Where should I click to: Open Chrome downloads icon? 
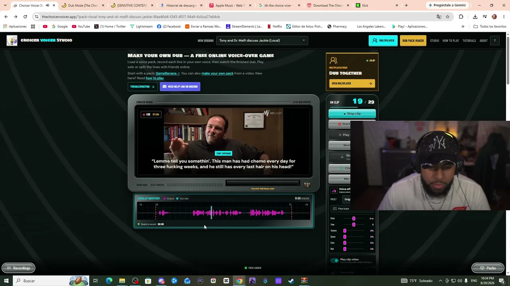pos(475,17)
